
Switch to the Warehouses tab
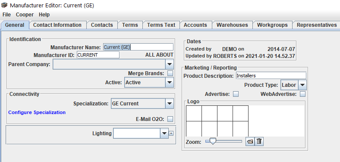tap(232, 25)
